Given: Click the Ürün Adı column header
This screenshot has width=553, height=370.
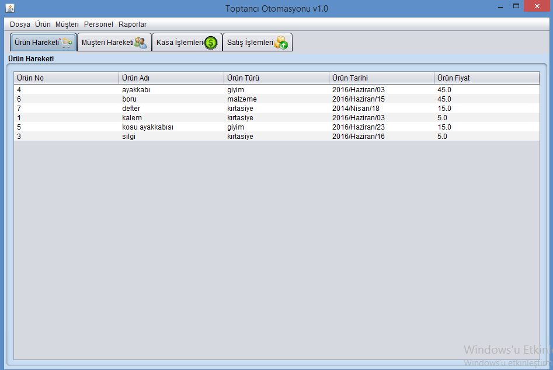Looking at the screenshot, I should (171, 78).
